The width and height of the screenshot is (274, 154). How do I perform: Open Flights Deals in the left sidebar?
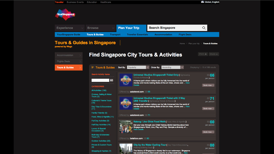pos(69,61)
